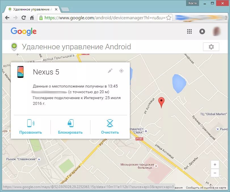Image resolution: width=230 pixels, height=192 pixels.
Task: Zoom out the map with minus
Action: (x=215, y=173)
